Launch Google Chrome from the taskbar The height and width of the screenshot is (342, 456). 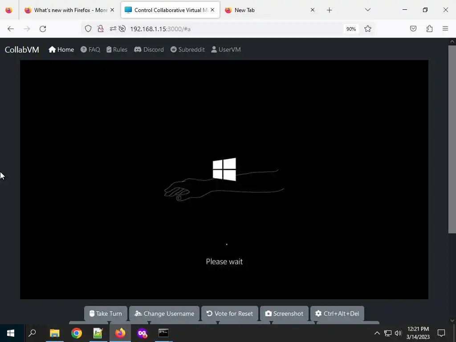pyautogui.click(x=77, y=333)
